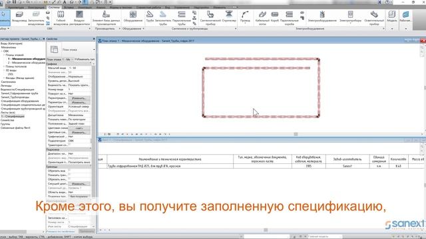Screen dimensions: 426x239
Task: Click the floor plan horizontal scrollbar thumb
Action: tap(296, 134)
